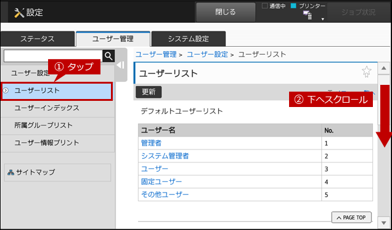Open ユーザー情報プリント menu item
Image resolution: width=392 pixels, height=230 pixels.
pos(58,143)
